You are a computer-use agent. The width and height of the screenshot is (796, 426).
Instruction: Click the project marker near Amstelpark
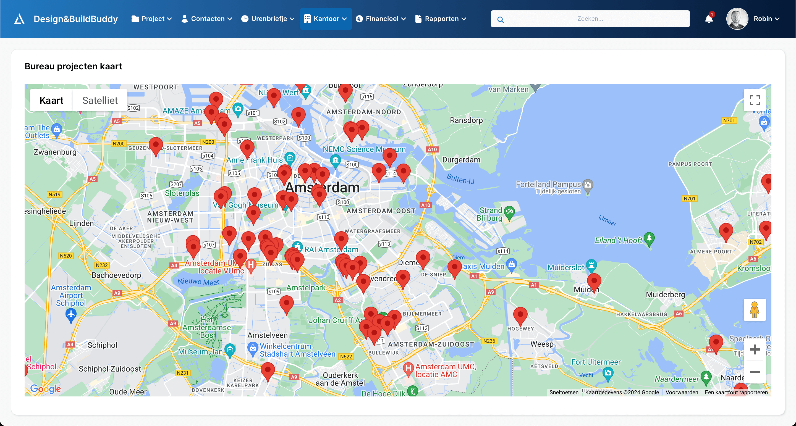coord(286,305)
